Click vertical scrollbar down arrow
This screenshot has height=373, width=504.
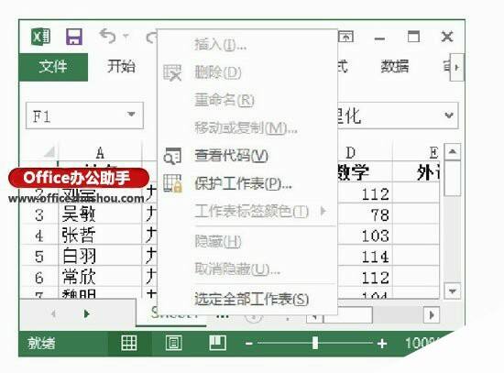[x=453, y=291]
